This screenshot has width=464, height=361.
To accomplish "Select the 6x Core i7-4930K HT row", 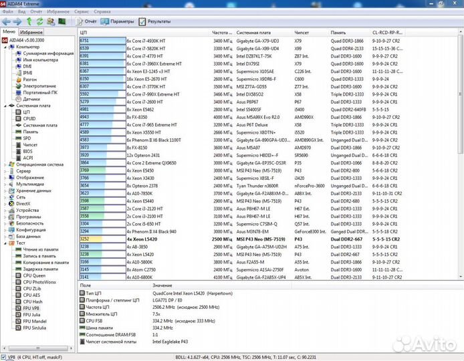I will coord(242,41).
